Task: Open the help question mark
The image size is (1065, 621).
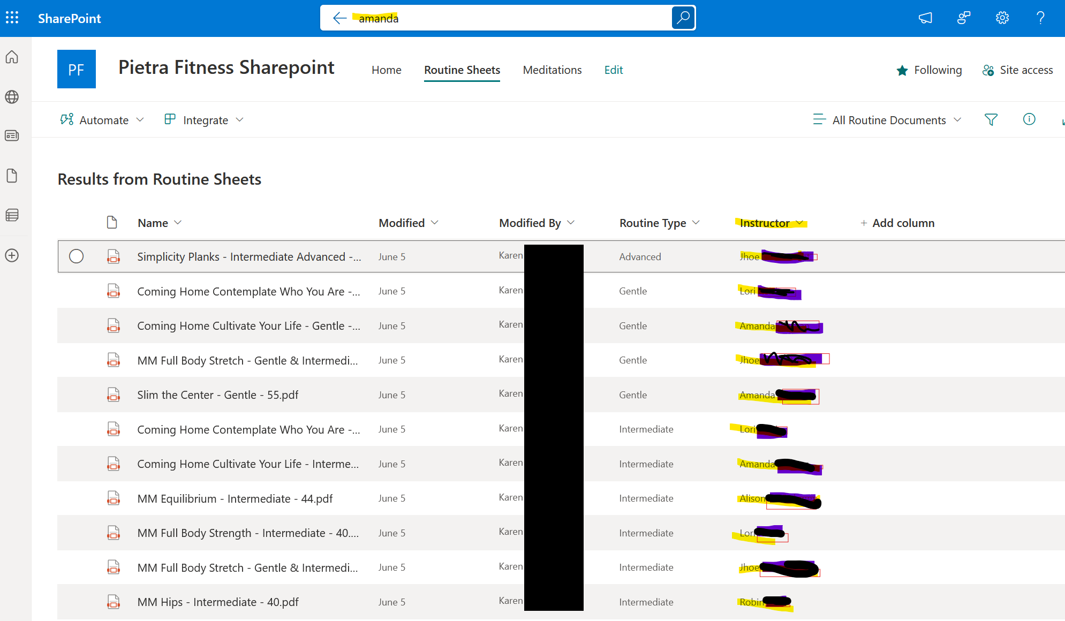Action: tap(1040, 18)
